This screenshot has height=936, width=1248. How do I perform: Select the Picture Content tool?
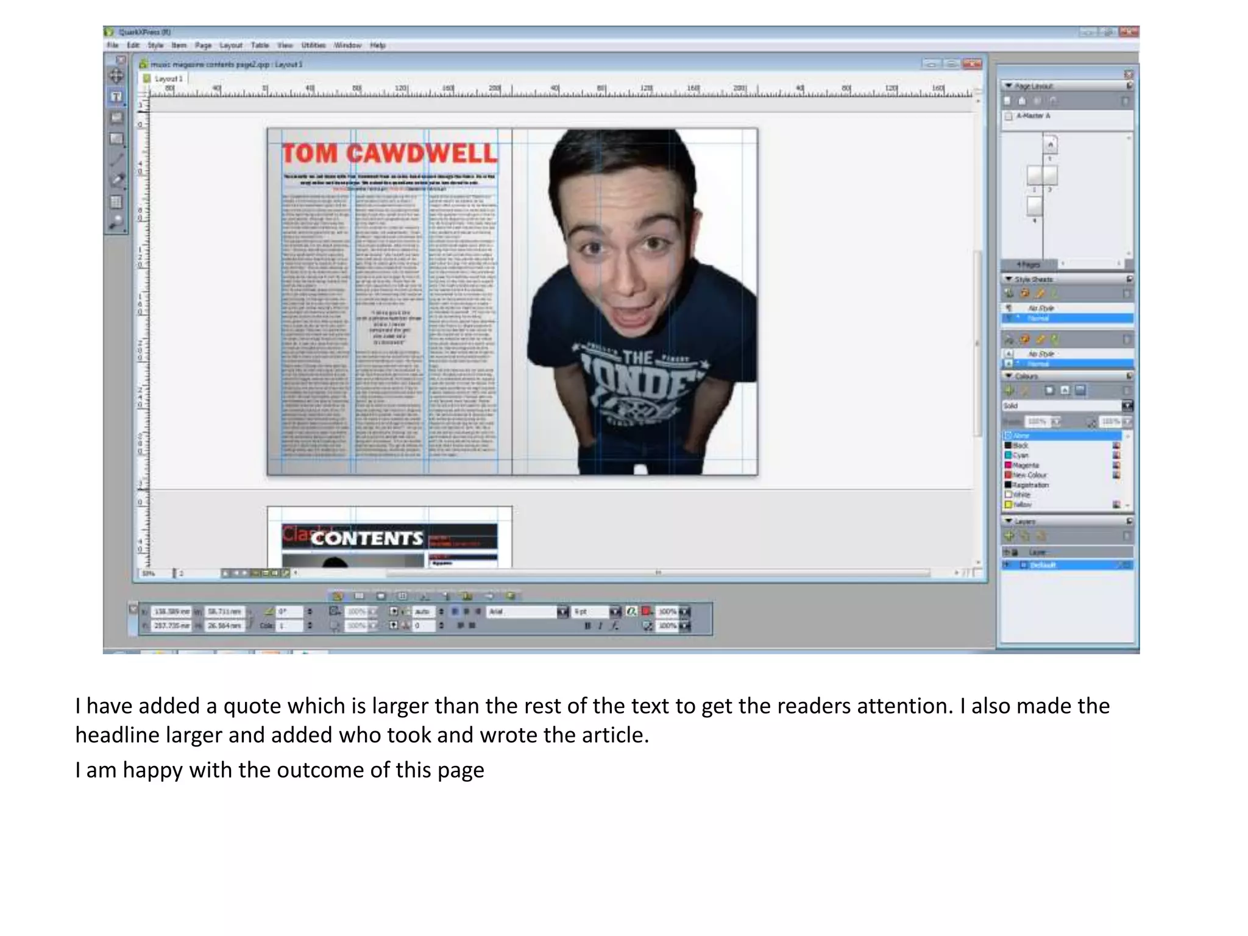click(x=116, y=118)
